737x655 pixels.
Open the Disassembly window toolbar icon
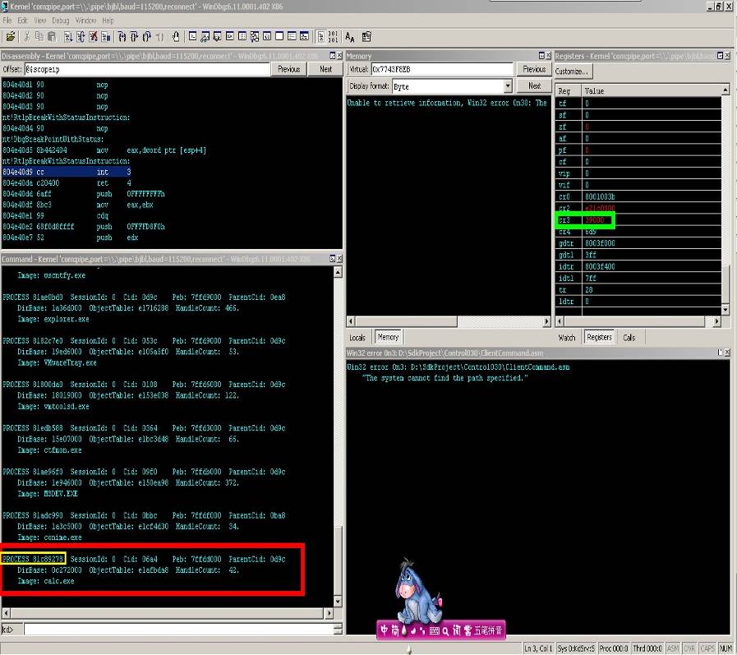pyautogui.click(x=267, y=37)
